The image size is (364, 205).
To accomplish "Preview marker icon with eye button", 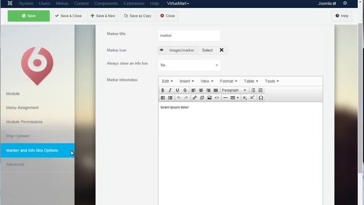I will [162, 50].
